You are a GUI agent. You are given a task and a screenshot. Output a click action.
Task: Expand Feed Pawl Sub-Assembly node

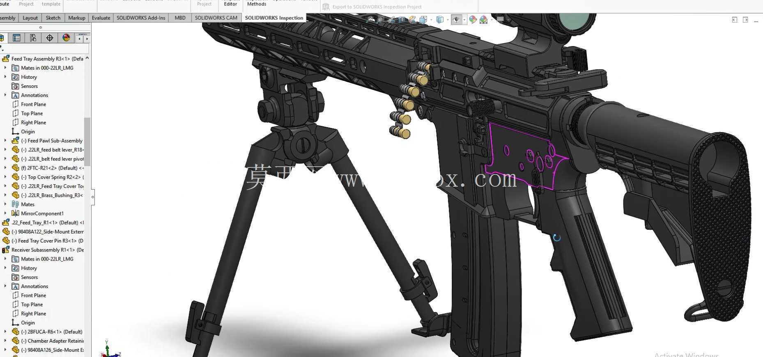point(5,141)
